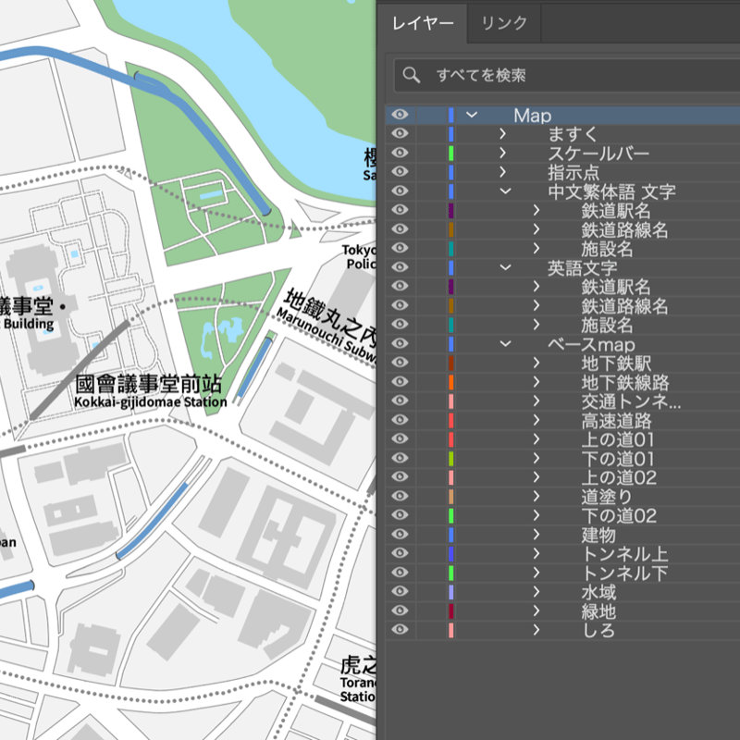Click the lavender color bar of 水域
Screen dimensions: 740x740
(x=451, y=591)
